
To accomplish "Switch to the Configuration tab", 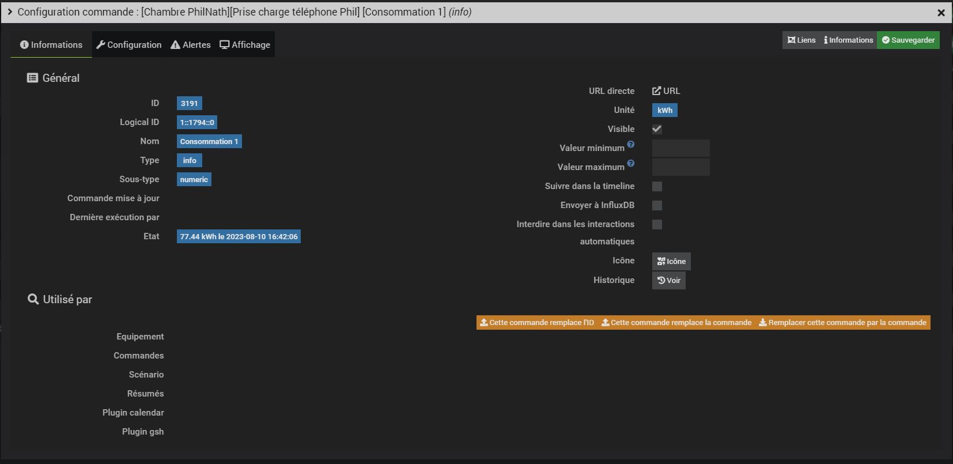I will [x=129, y=45].
